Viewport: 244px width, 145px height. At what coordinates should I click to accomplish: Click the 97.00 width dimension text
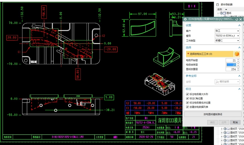(142, 14)
